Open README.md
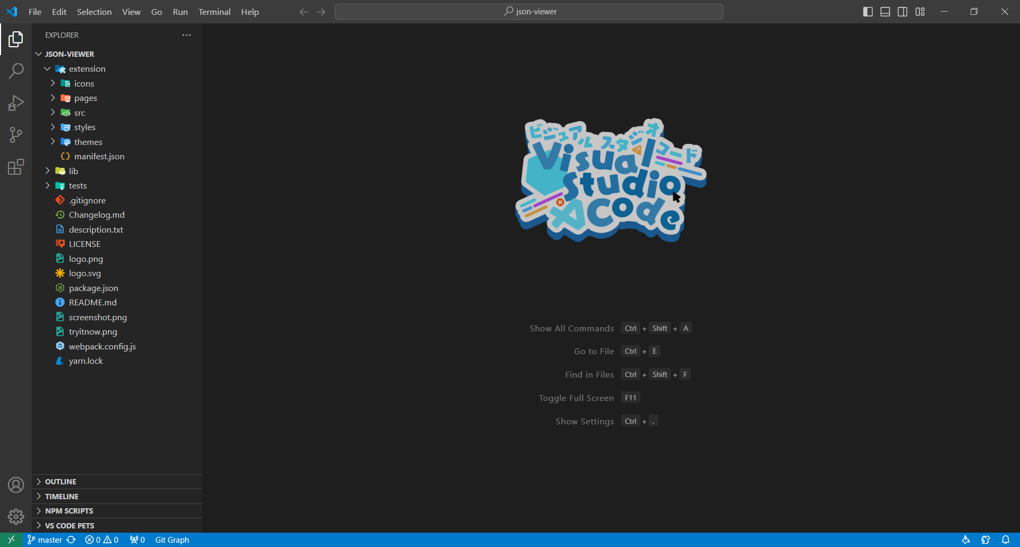Image resolution: width=1020 pixels, height=547 pixels. pyautogui.click(x=117, y=303)
